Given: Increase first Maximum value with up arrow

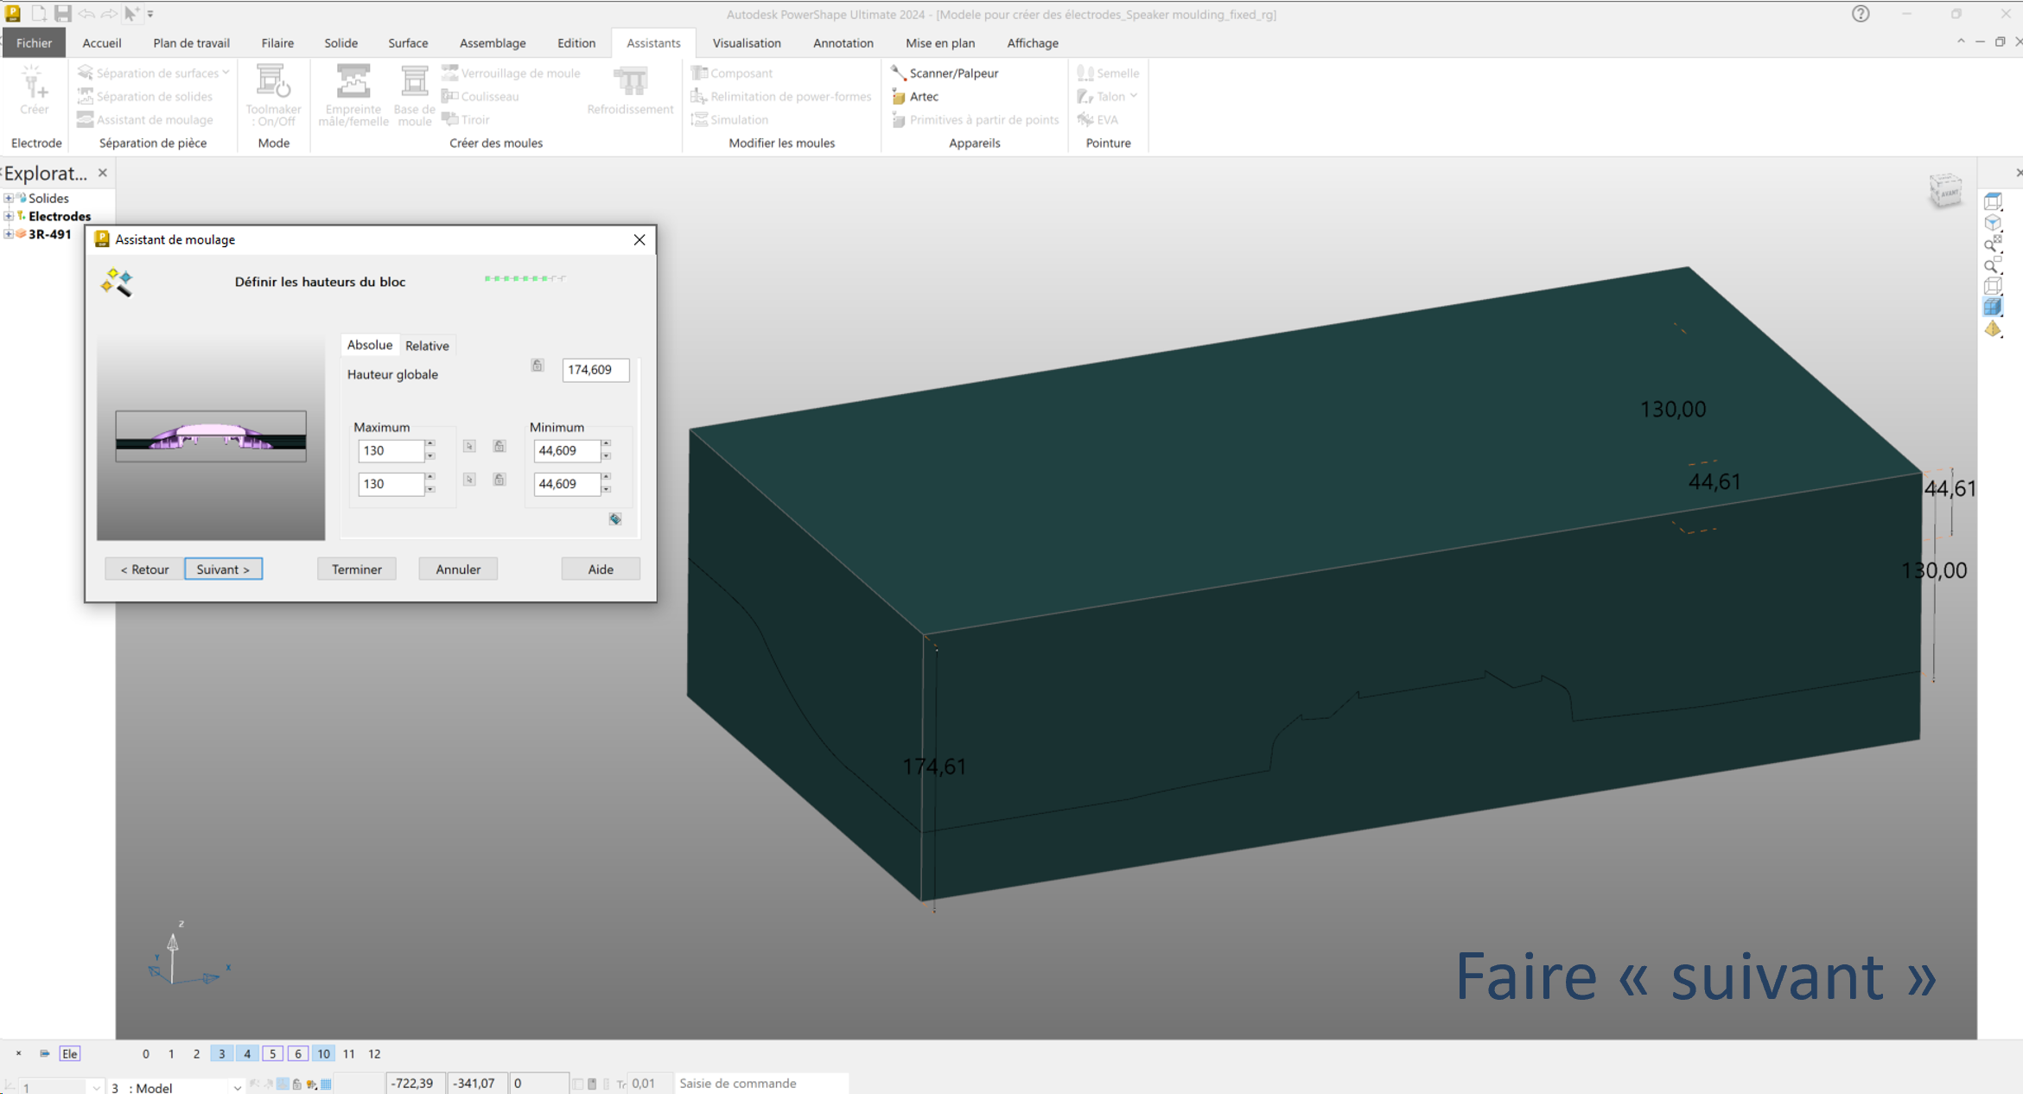Looking at the screenshot, I should 430,444.
